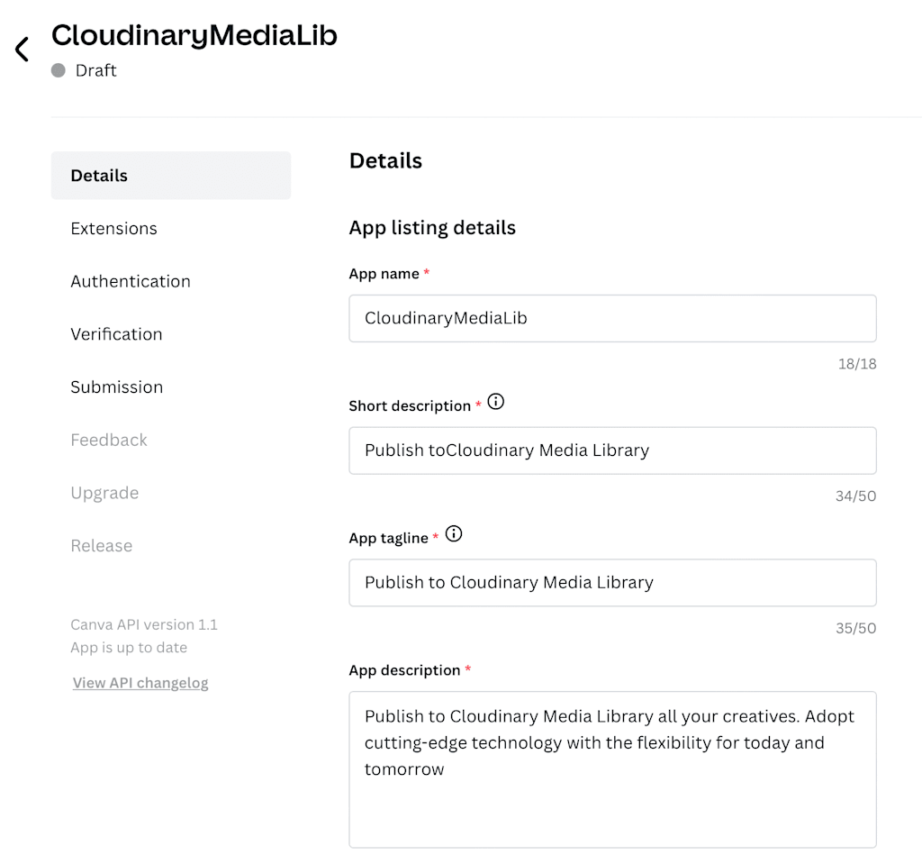Screen dimensions: 922x864
Task: Click the App tagline text field
Action: [x=612, y=583]
